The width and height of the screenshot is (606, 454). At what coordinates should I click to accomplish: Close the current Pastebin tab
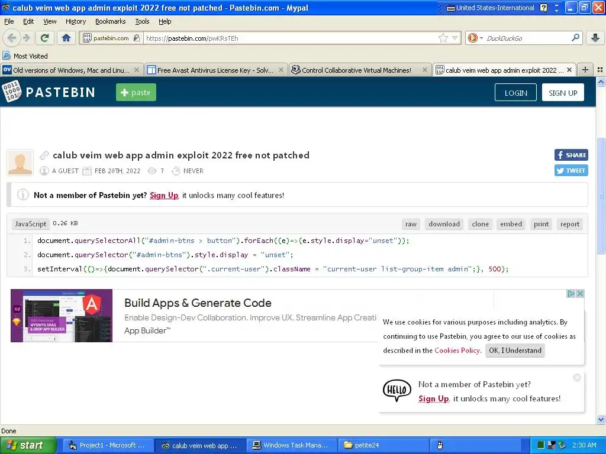(569, 70)
